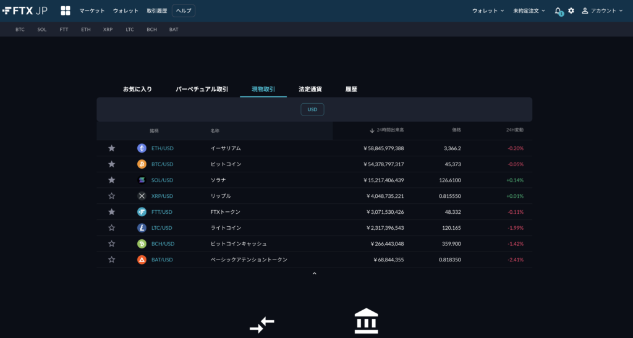
Task: Select the 現物取引 tab
Action: pos(263,89)
